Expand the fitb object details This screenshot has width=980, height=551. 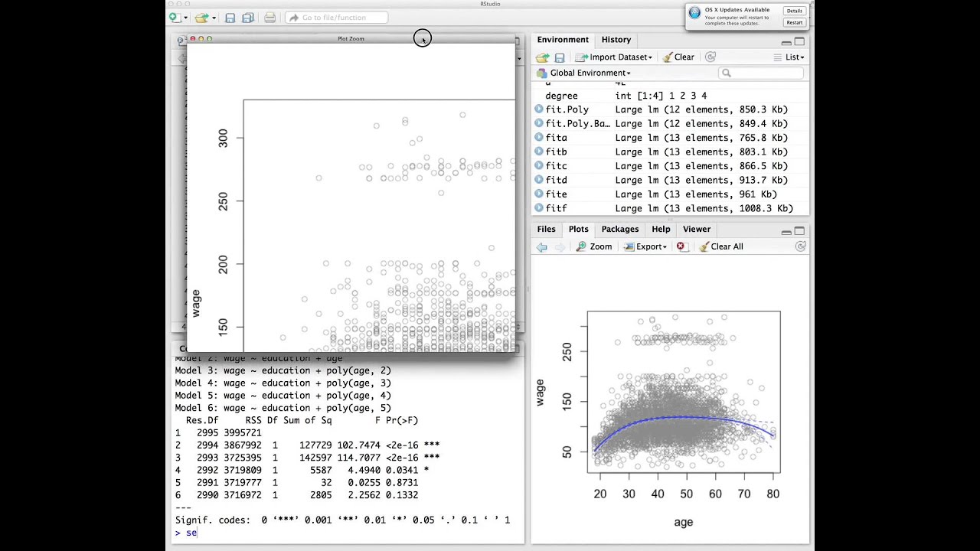point(539,152)
